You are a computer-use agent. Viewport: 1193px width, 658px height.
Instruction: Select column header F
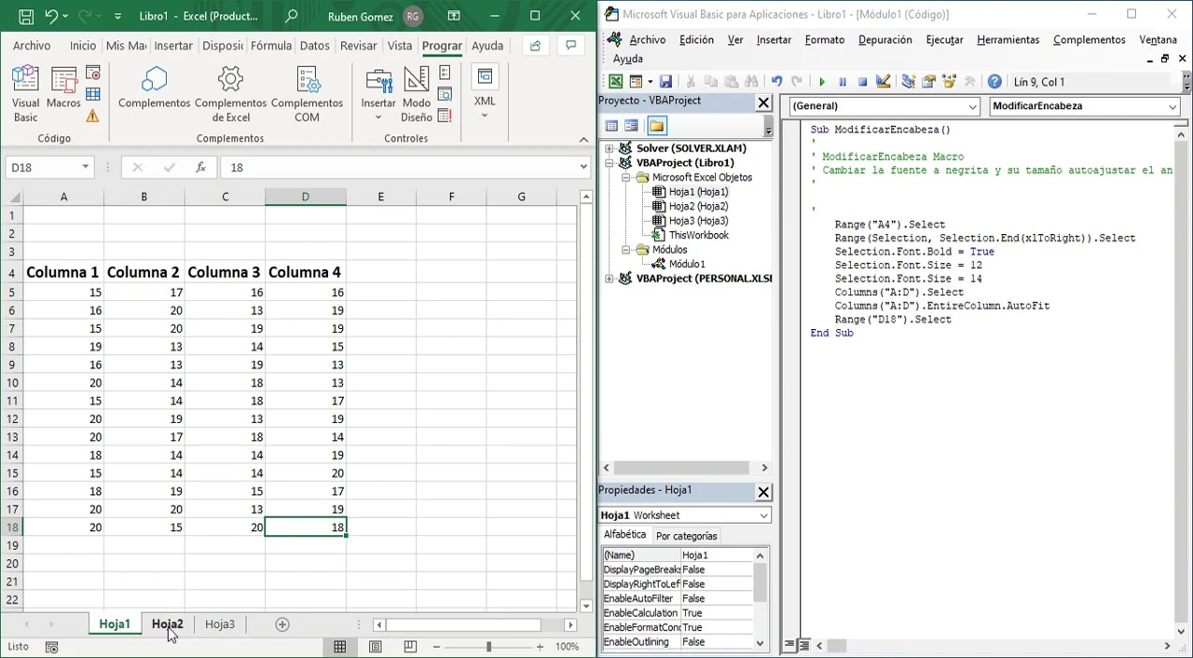pos(451,197)
